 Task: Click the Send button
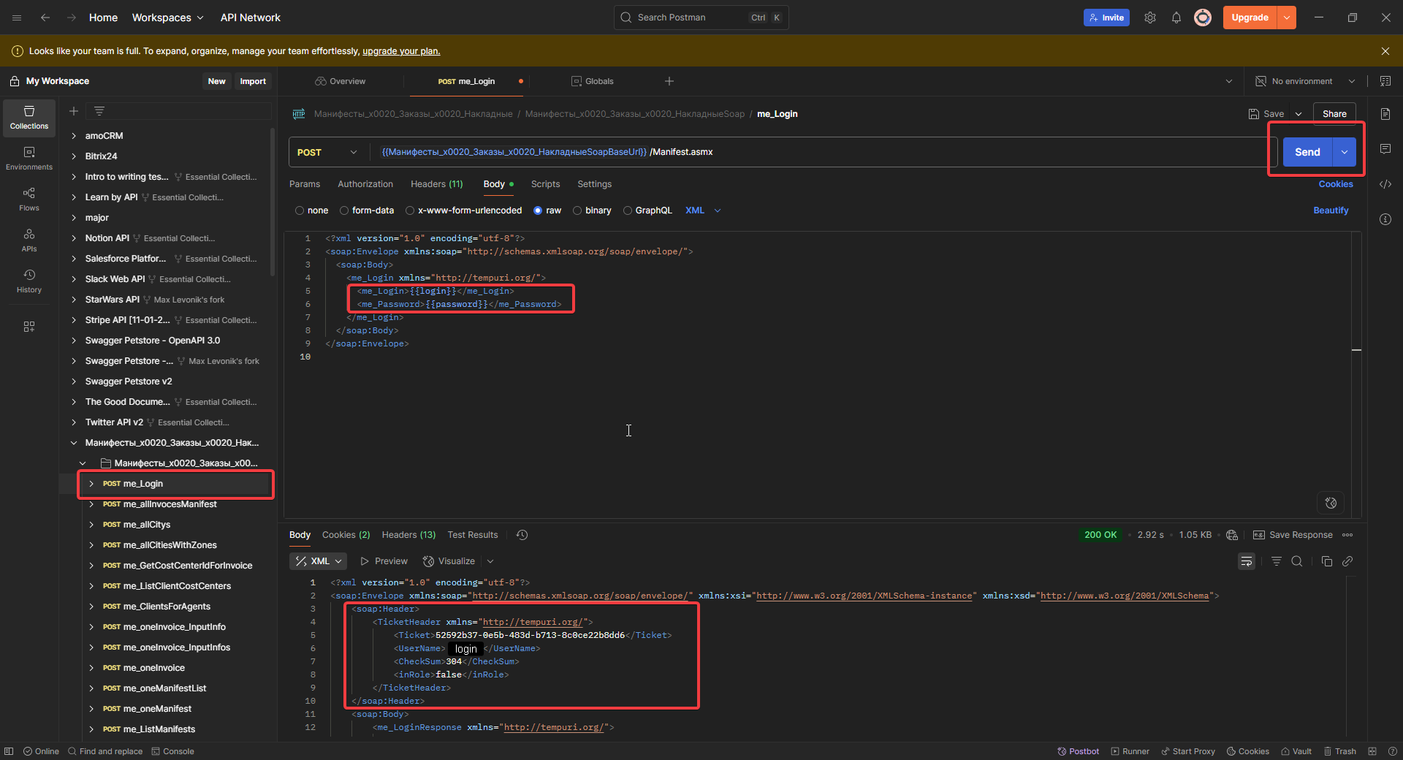(1307, 152)
